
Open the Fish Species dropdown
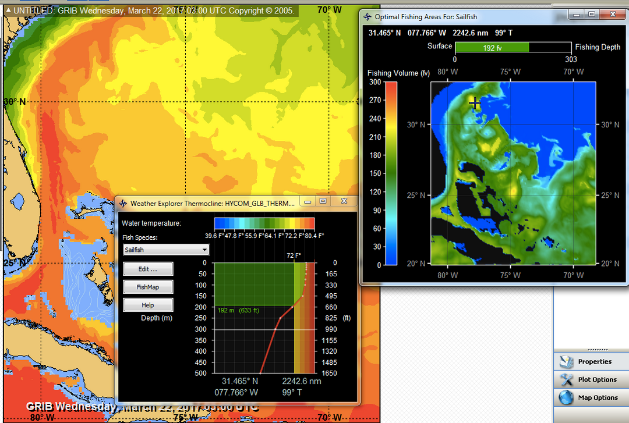pyautogui.click(x=166, y=250)
